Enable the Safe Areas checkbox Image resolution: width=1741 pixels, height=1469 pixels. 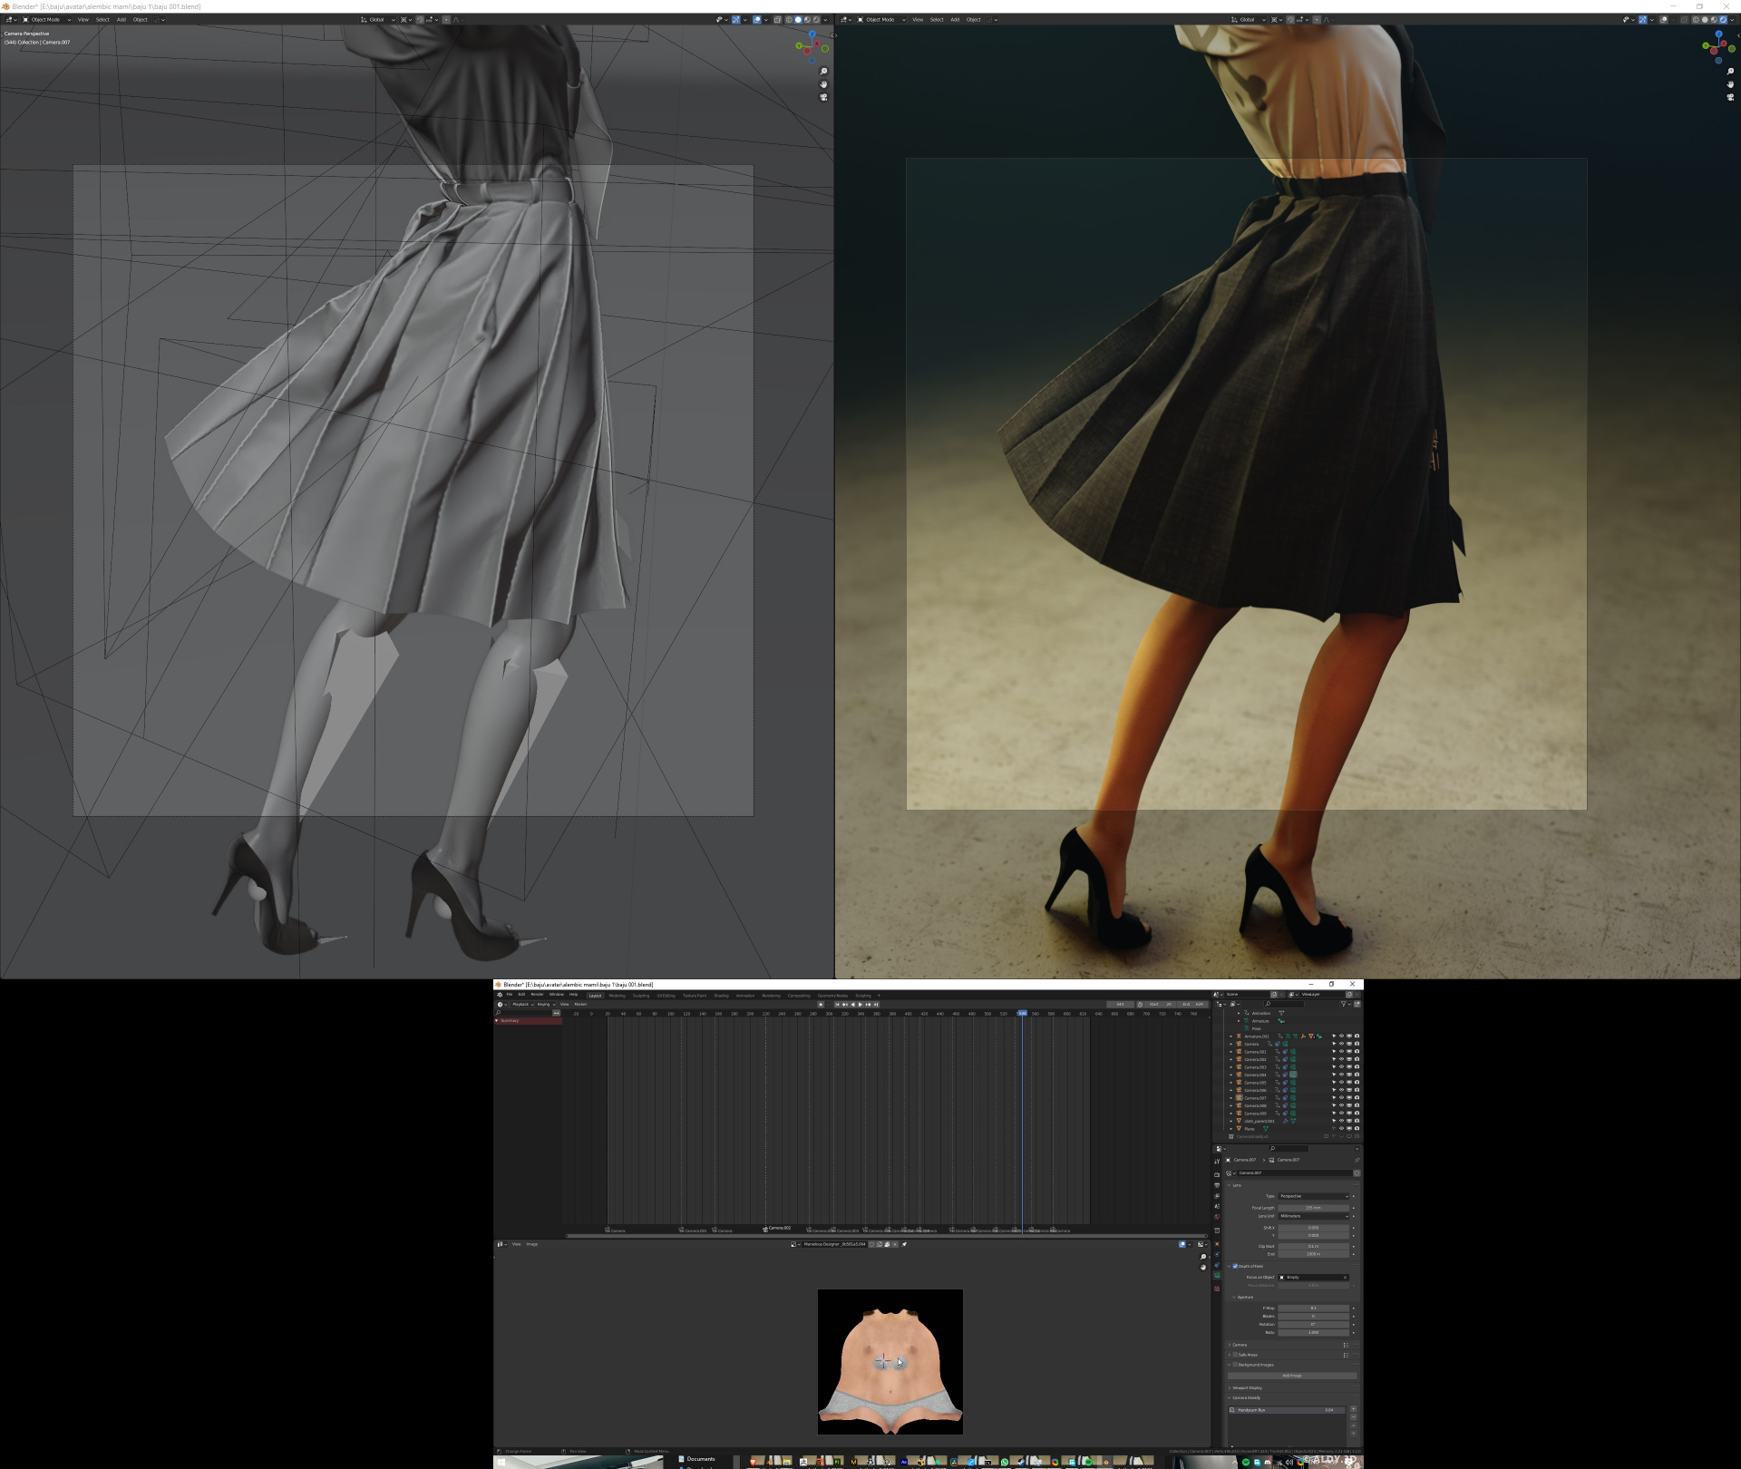pos(1235,1355)
